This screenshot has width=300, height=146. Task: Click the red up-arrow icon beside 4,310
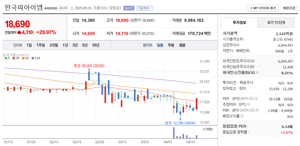pos(19,32)
